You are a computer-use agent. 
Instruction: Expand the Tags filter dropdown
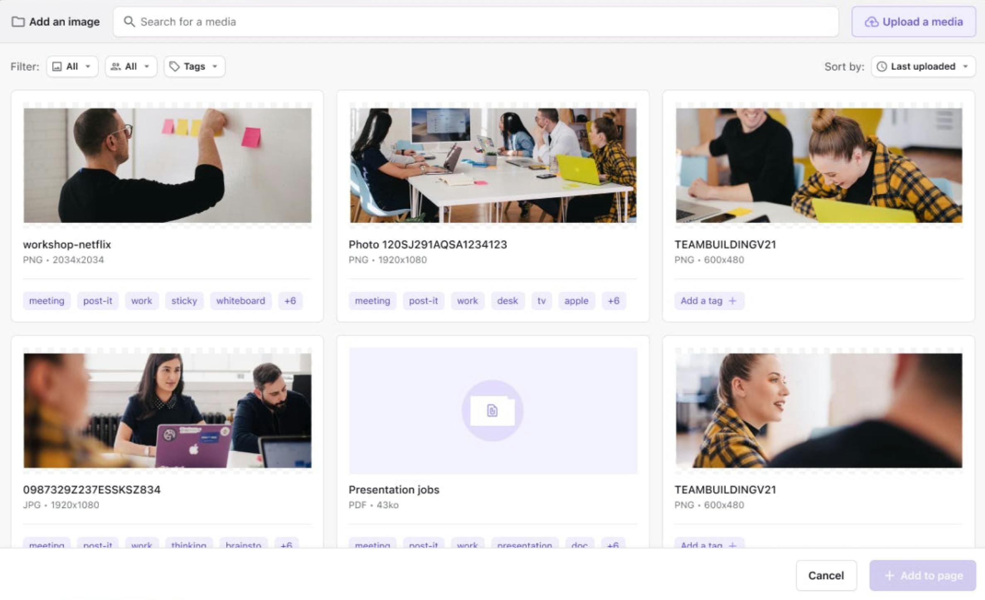point(194,66)
